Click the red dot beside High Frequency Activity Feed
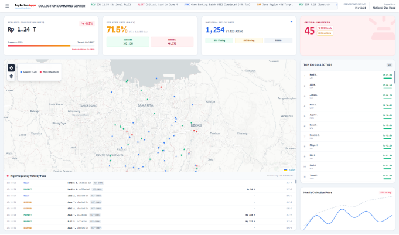The height and width of the screenshot is (235, 399). pyautogui.click(x=7, y=175)
